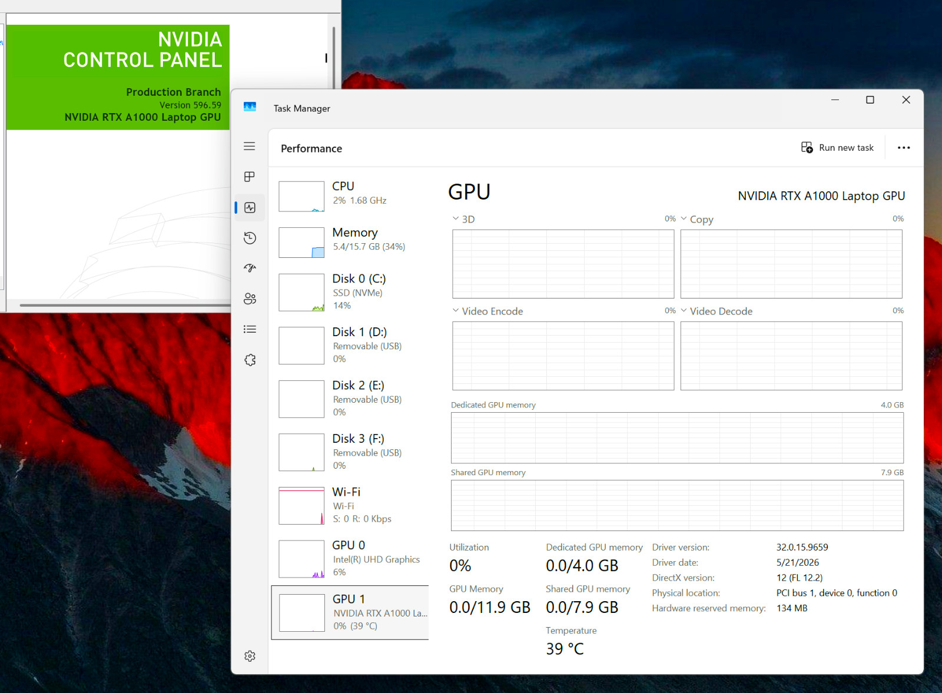Click the Wi-Fi mini graph thumbnail
The width and height of the screenshot is (942, 693).
[301, 506]
